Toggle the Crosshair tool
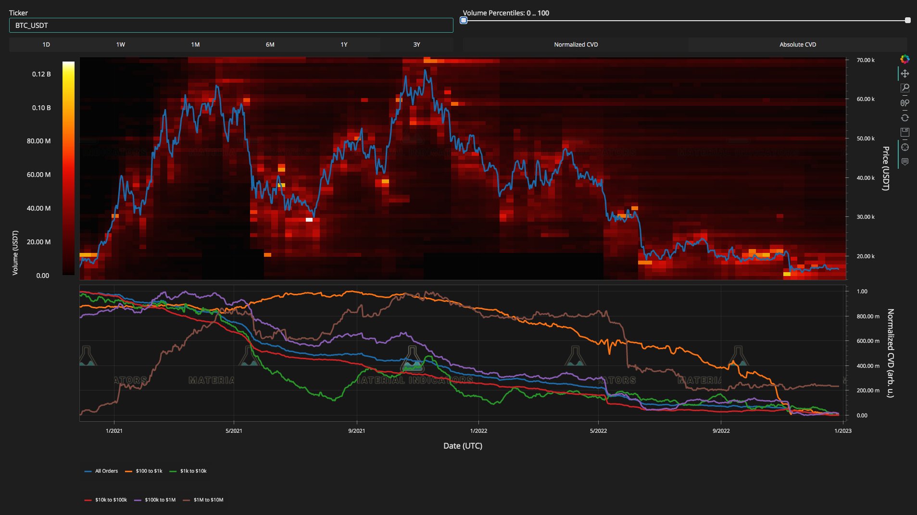Image resolution: width=917 pixels, height=515 pixels. [905, 147]
